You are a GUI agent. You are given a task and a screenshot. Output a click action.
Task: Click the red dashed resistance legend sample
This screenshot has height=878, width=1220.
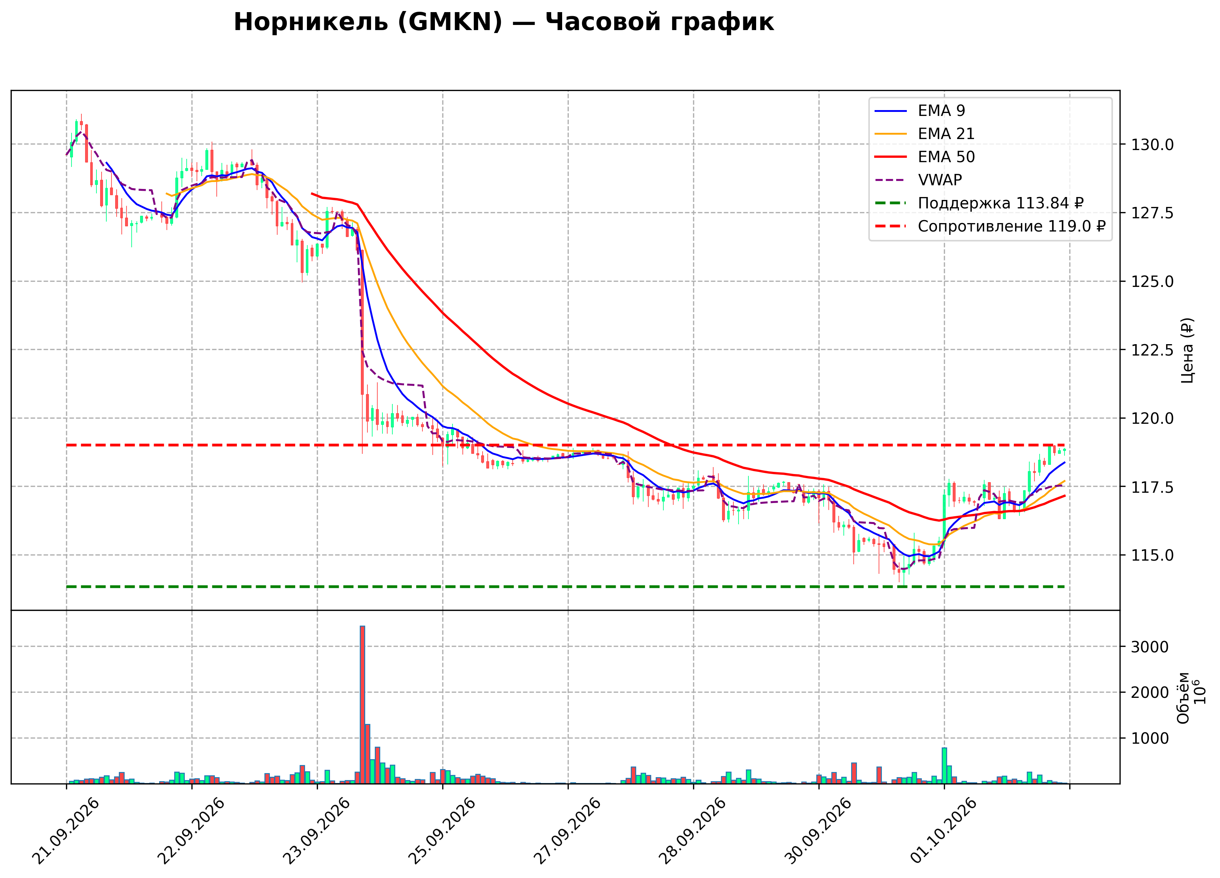point(890,227)
